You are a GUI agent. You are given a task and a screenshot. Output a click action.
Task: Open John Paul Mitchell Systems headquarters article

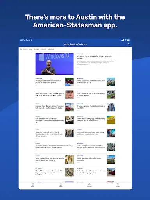coord(54,146)
